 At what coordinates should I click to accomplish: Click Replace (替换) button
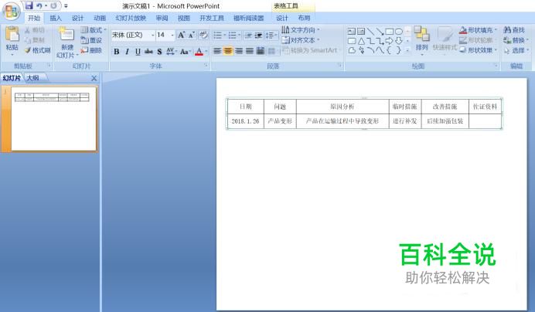516,40
